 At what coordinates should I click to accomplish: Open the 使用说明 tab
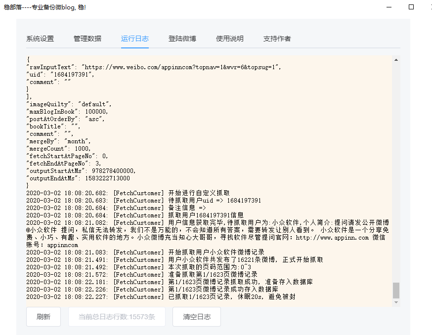(x=229, y=39)
